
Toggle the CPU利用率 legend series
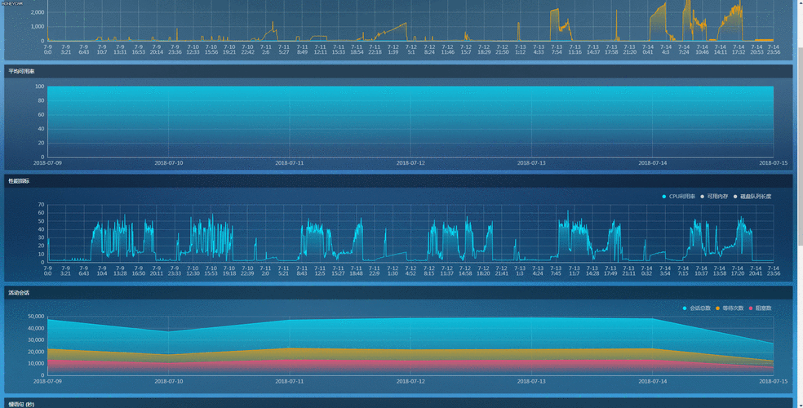pyautogui.click(x=682, y=197)
